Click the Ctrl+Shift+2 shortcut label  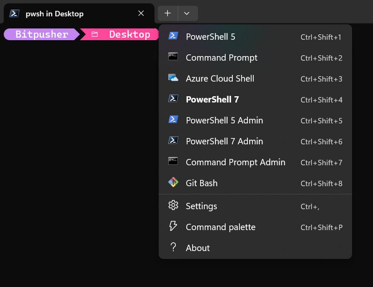coord(322,58)
